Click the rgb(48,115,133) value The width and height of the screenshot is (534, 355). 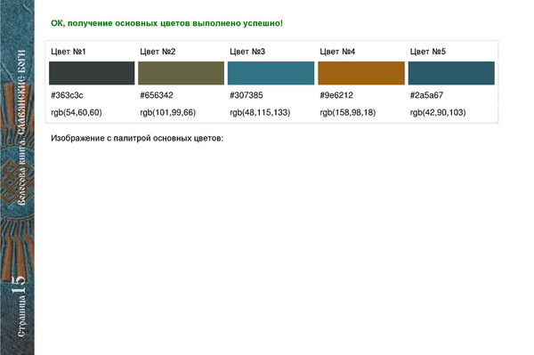pos(260,113)
